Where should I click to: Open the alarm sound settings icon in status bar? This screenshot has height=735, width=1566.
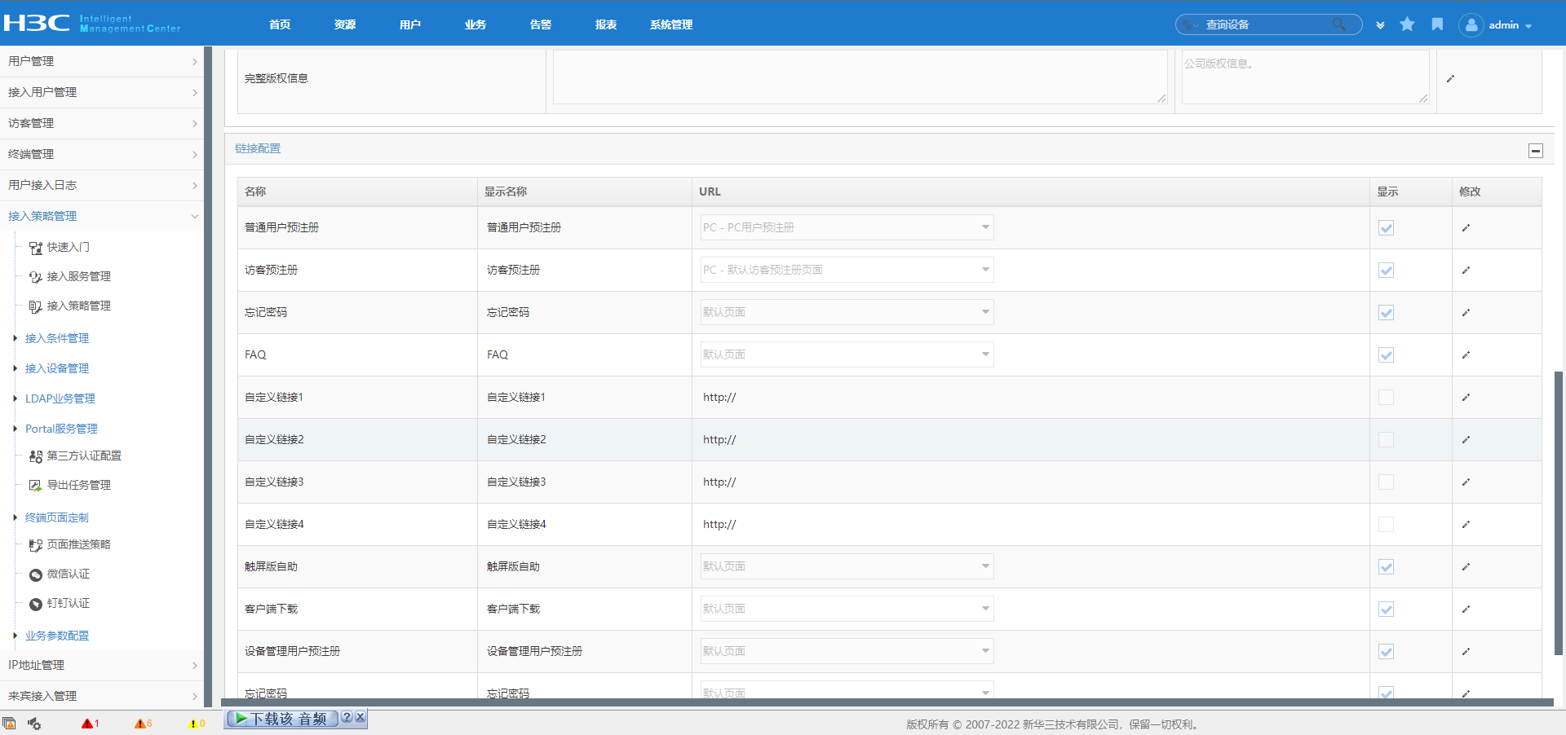point(34,723)
